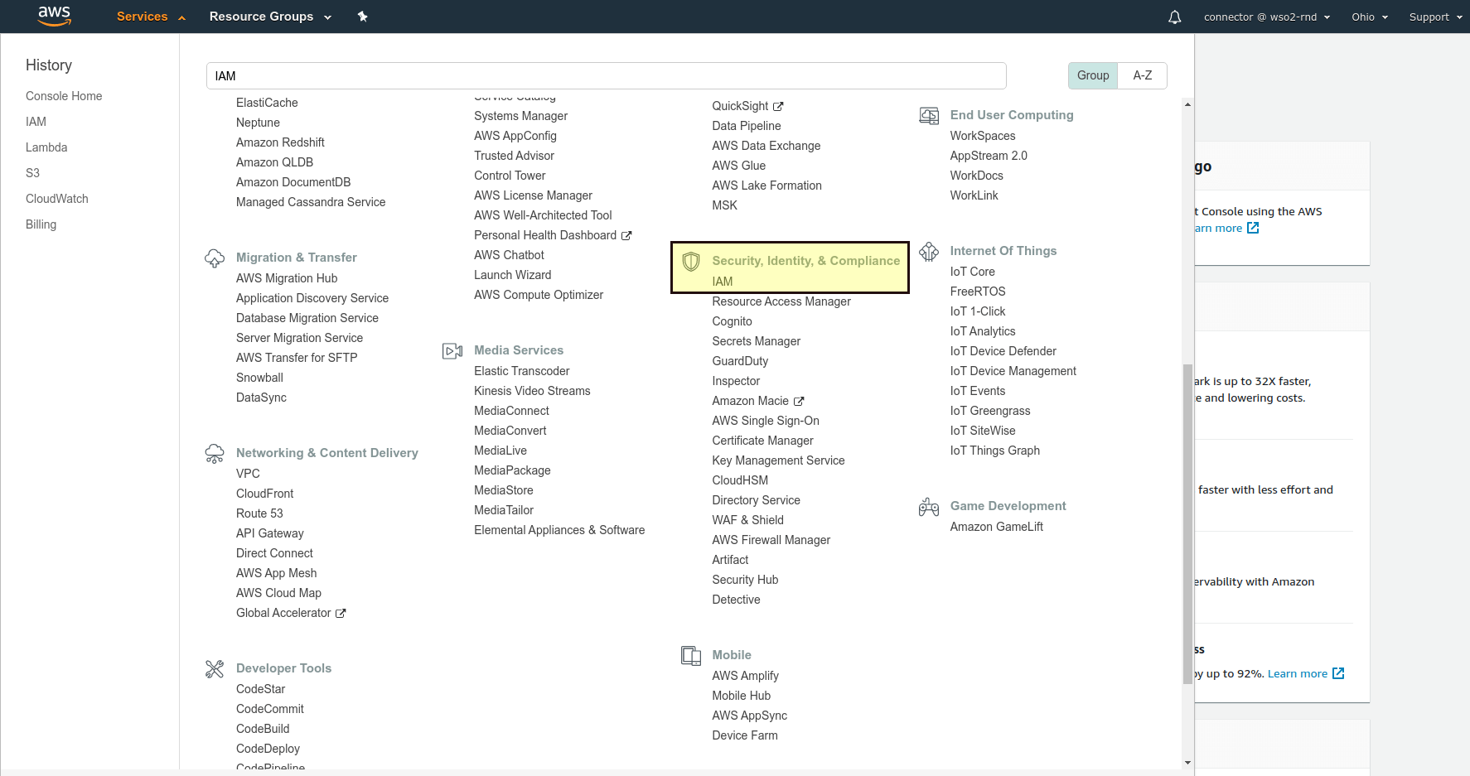Open the notifications bell
This screenshot has width=1470, height=776.
(1174, 17)
